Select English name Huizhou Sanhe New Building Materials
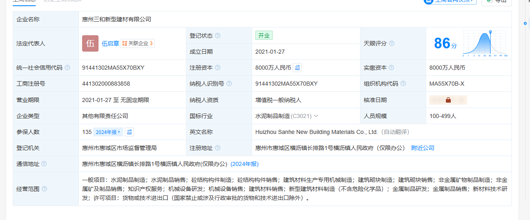The width and height of the screenshot is (530, 220). point(317,132)
